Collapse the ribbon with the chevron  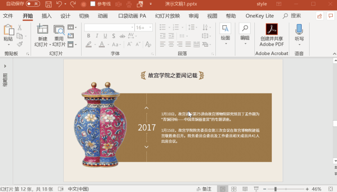(334, 54)
